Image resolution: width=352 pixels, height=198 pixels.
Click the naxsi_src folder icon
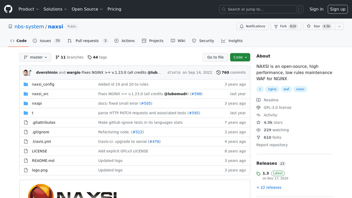pos(26,94)
